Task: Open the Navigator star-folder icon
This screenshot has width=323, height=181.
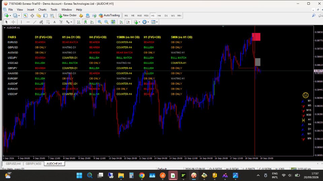Action: pyautogui.click(x=39, y=15)
